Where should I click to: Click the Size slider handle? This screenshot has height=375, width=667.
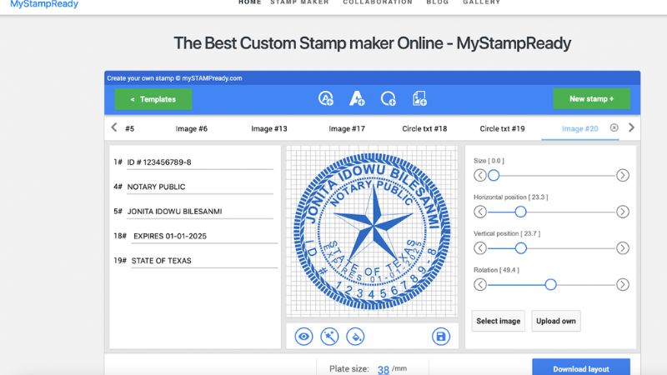click(x=494, y=175)
